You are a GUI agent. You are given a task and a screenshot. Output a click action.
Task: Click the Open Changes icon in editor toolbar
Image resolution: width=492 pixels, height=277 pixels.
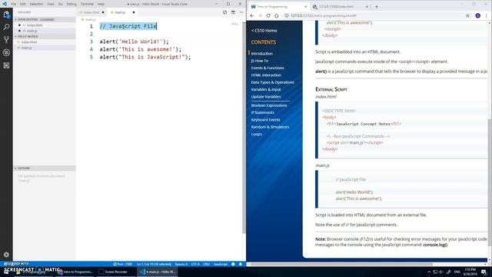pos(224,12)
